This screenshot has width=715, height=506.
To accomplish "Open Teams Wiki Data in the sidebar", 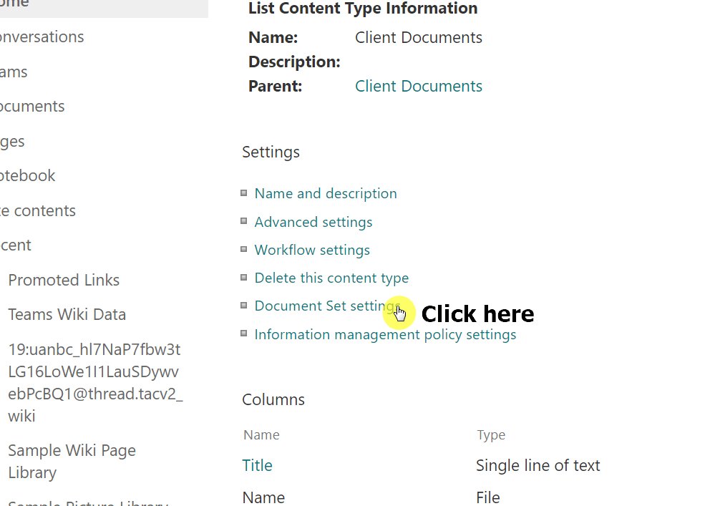I will [x=67, y=314].
